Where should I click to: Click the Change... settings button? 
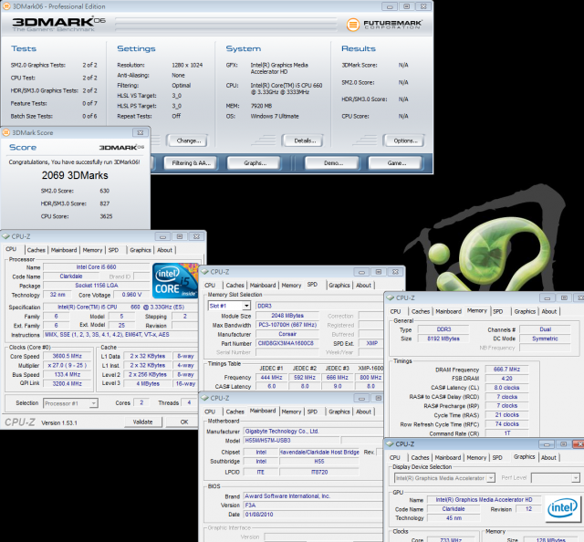click(x=189, y=141)
